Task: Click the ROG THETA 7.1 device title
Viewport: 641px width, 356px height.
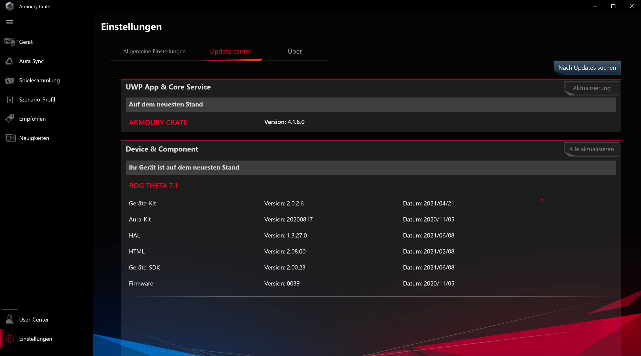Action: [x=153, y=186]
